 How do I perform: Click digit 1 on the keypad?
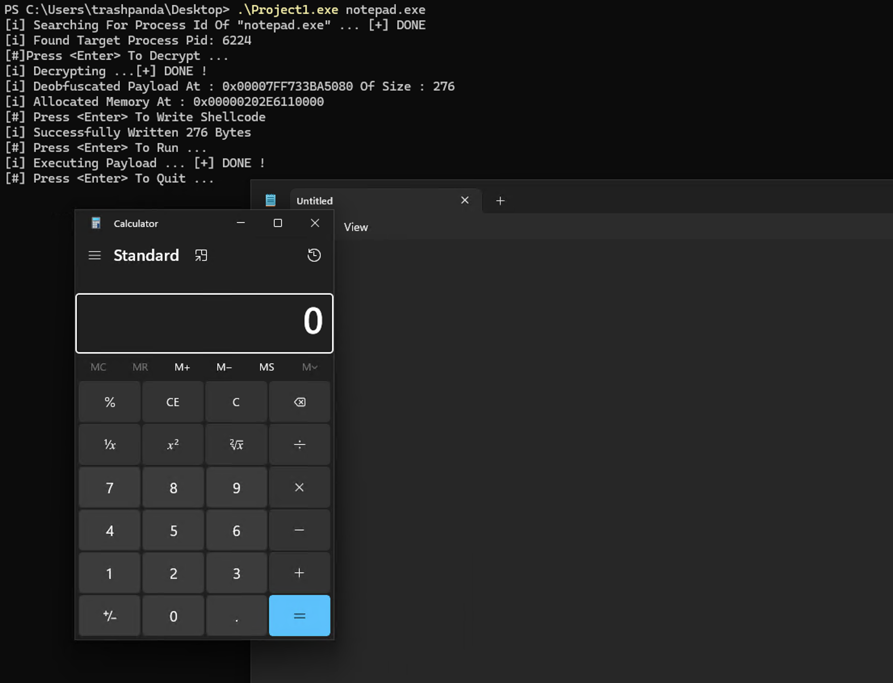110,573
